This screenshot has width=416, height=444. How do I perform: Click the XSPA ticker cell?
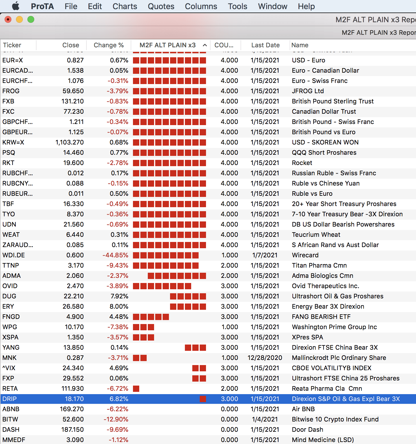click(10, 337)
